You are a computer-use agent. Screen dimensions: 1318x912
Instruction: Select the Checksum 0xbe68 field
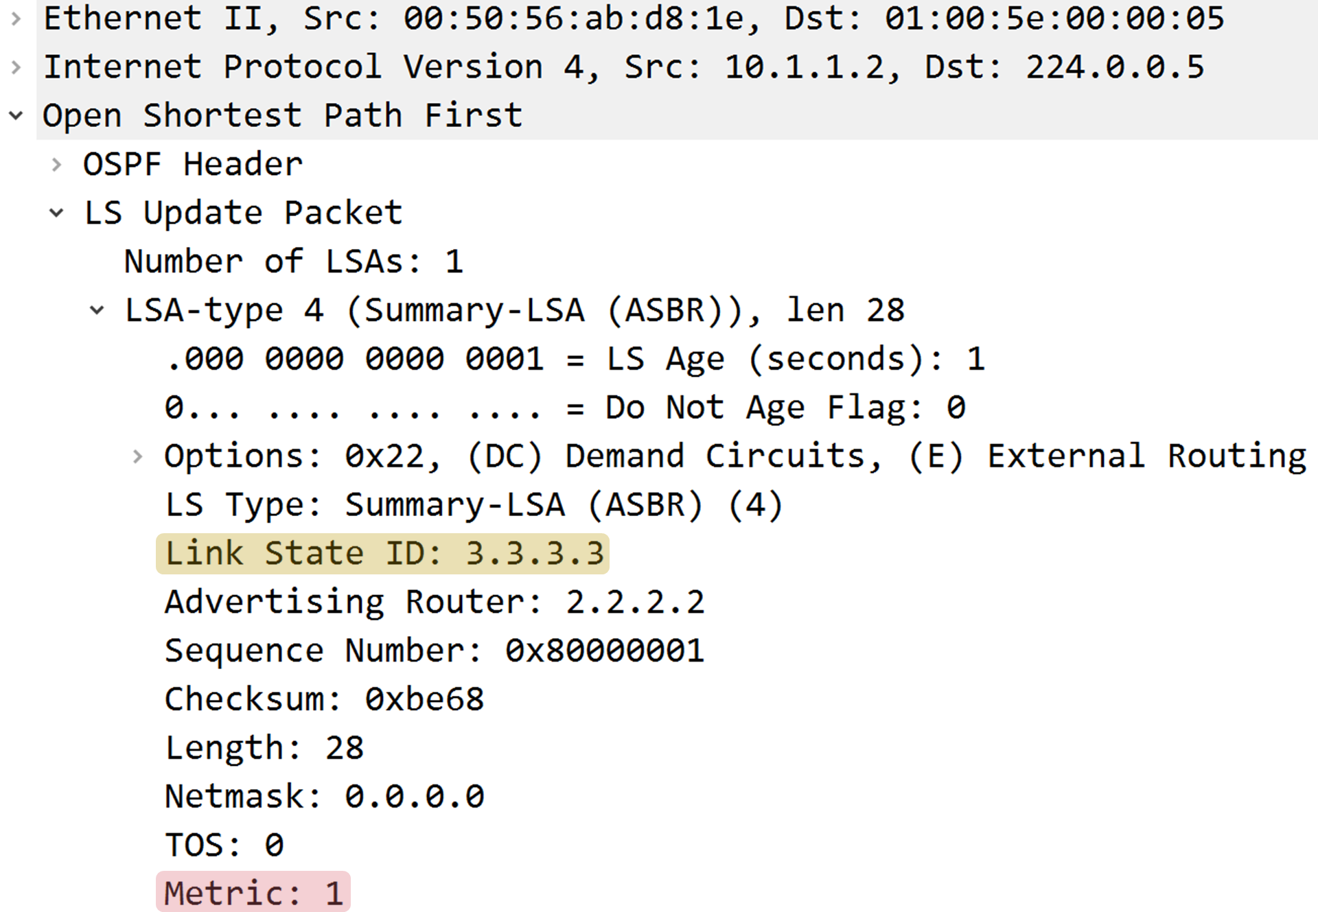pyautogui.click(x=324, y=699)
